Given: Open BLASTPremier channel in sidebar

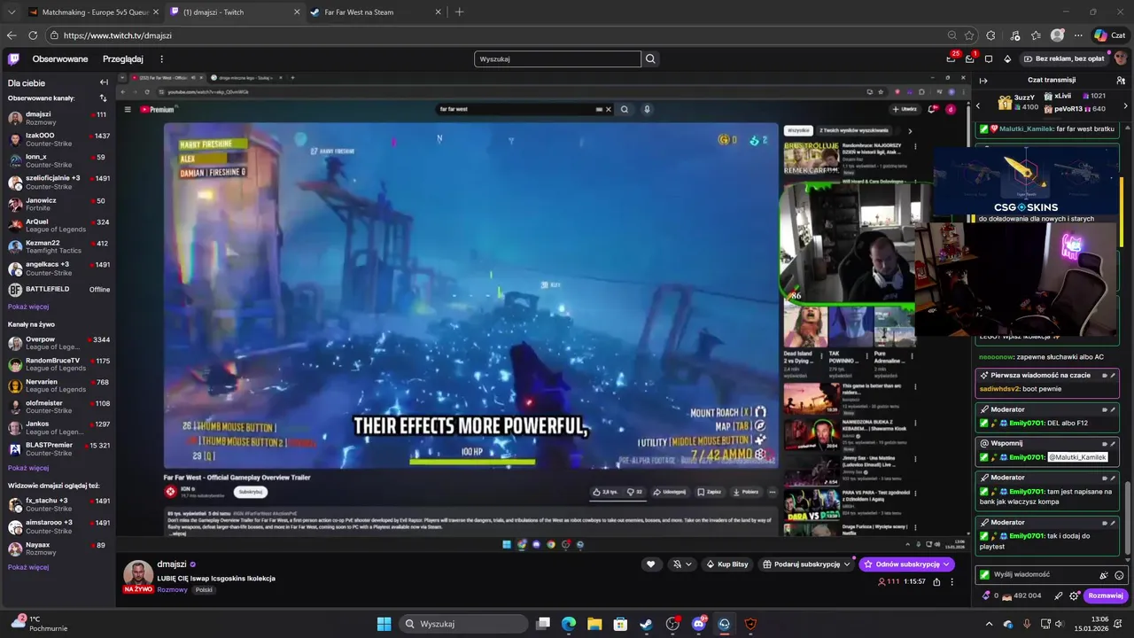Looking at the screenshot, I should click(58, 449).
